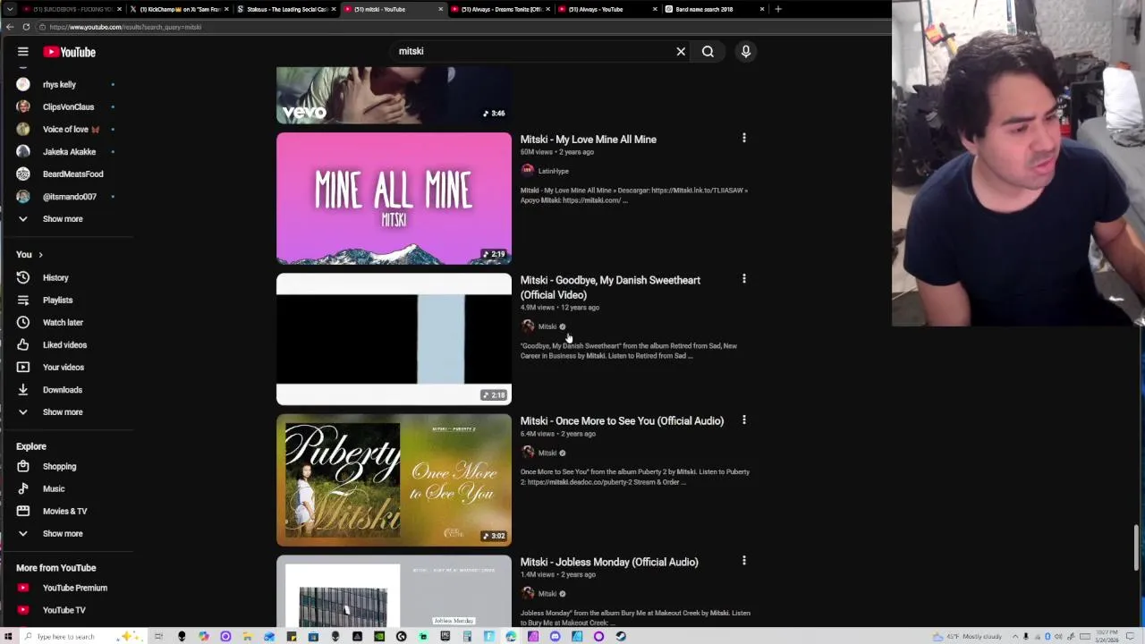Image resolution: width=1145 pixels, height=644 pixels.
Task: Open options for Jobless Monday video
Action: 743,561
